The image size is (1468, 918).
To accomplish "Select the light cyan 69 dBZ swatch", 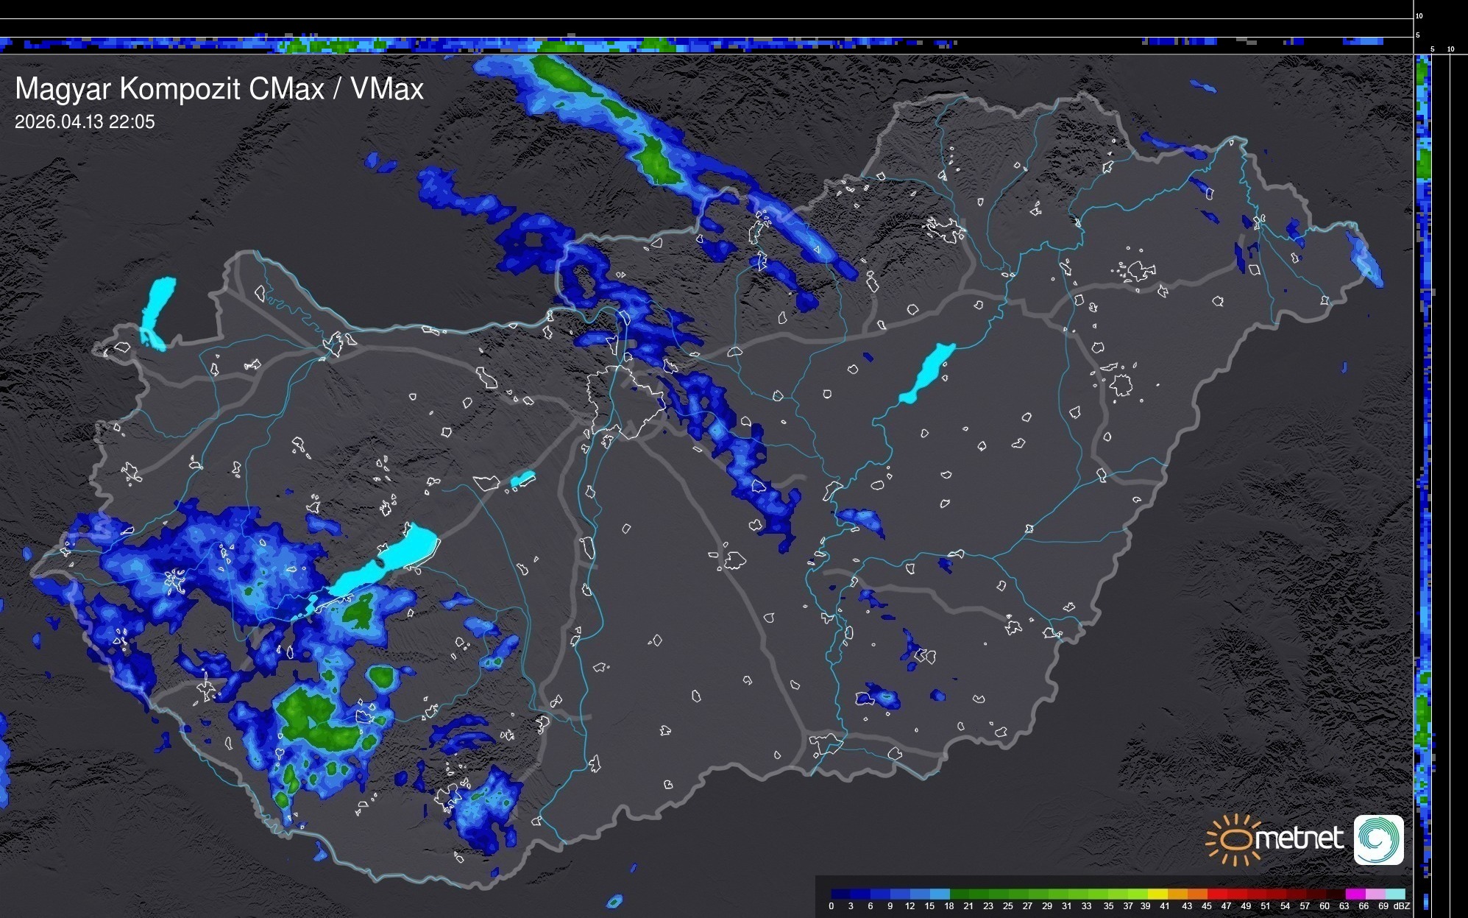I will (x=1394, y=894).
